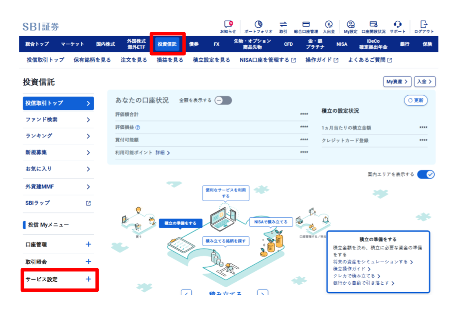Select the NISAで積み立てる bubble
This screenshot has height=313, width=452.
point(271,222)
